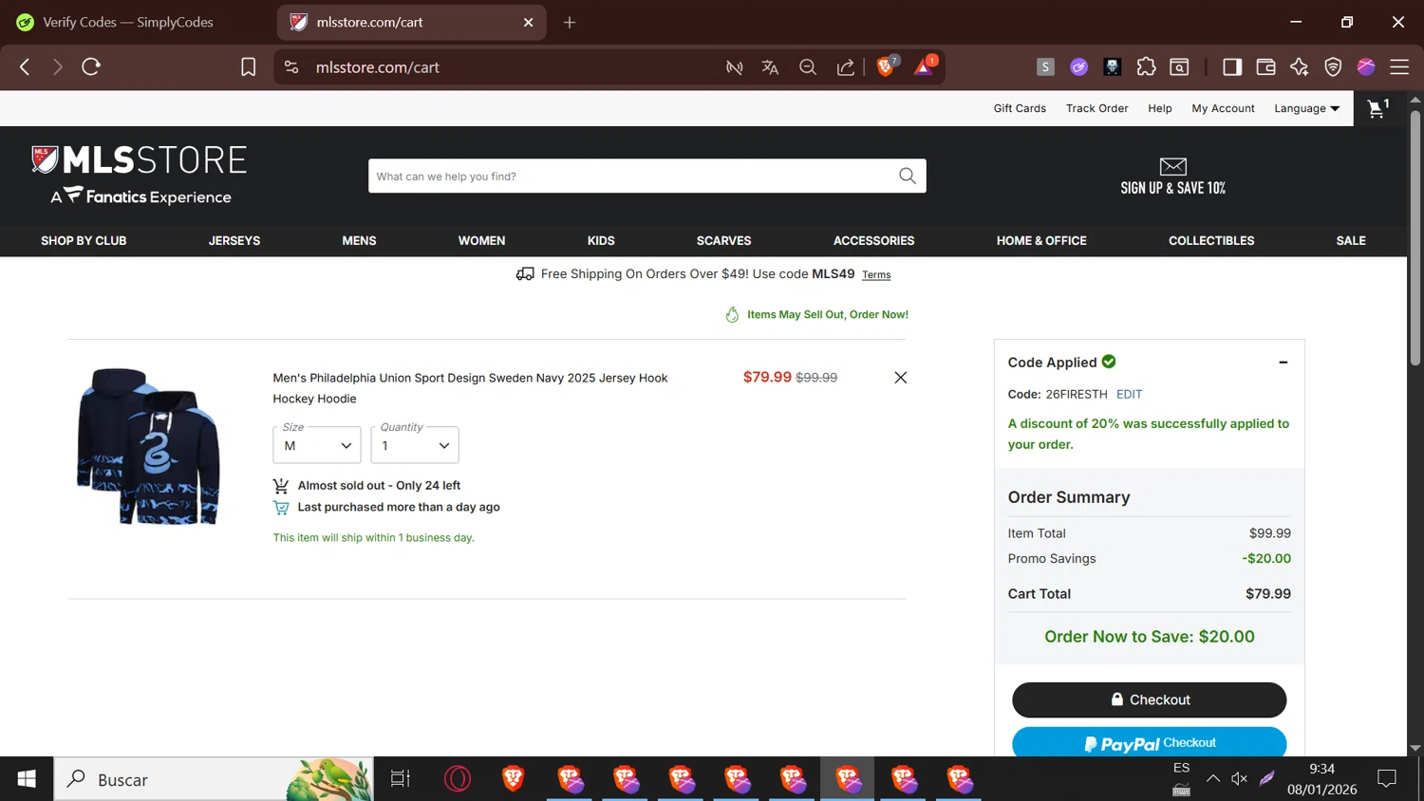
Task: Open Jerseys menu
Action: 234,241
